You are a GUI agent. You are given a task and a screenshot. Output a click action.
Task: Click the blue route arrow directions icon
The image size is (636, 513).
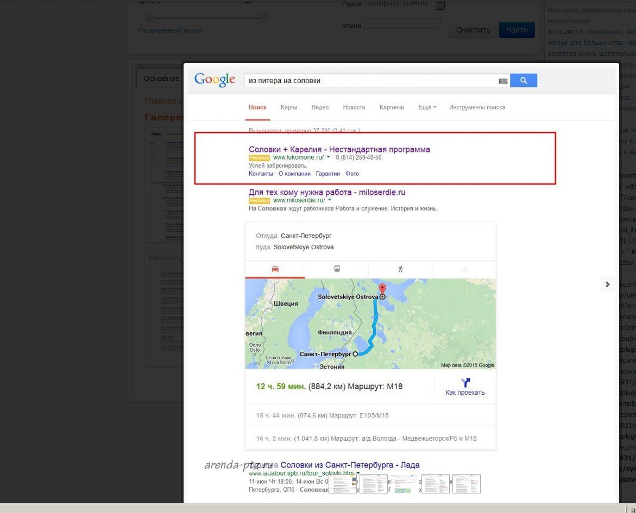click(465, 382)
